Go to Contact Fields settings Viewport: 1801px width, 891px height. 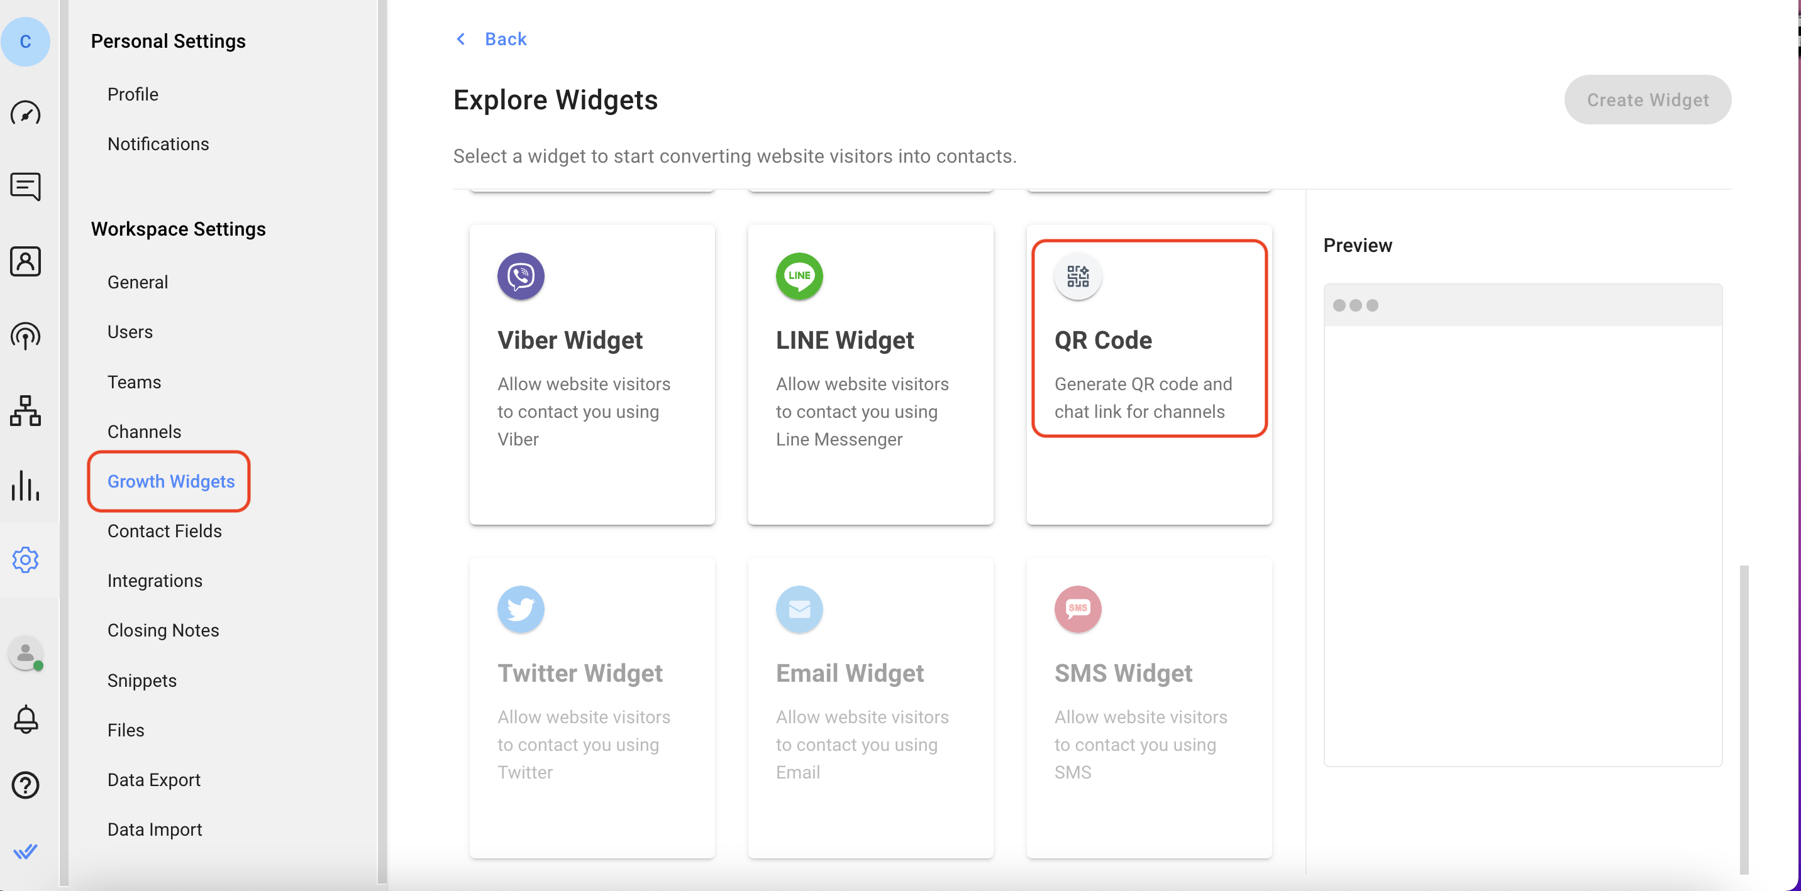tap(164, 531)
